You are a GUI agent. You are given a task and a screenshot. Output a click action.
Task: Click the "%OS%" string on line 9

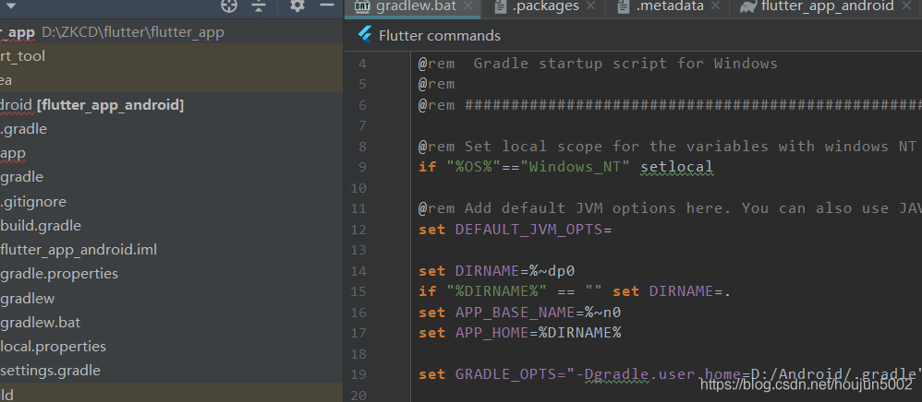[x=473, y=167]
